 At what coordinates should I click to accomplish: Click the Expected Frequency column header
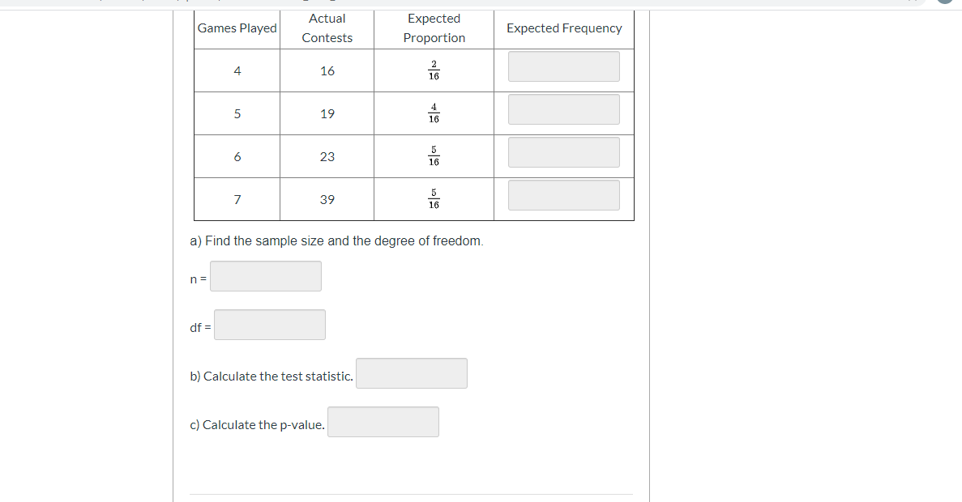564,28
